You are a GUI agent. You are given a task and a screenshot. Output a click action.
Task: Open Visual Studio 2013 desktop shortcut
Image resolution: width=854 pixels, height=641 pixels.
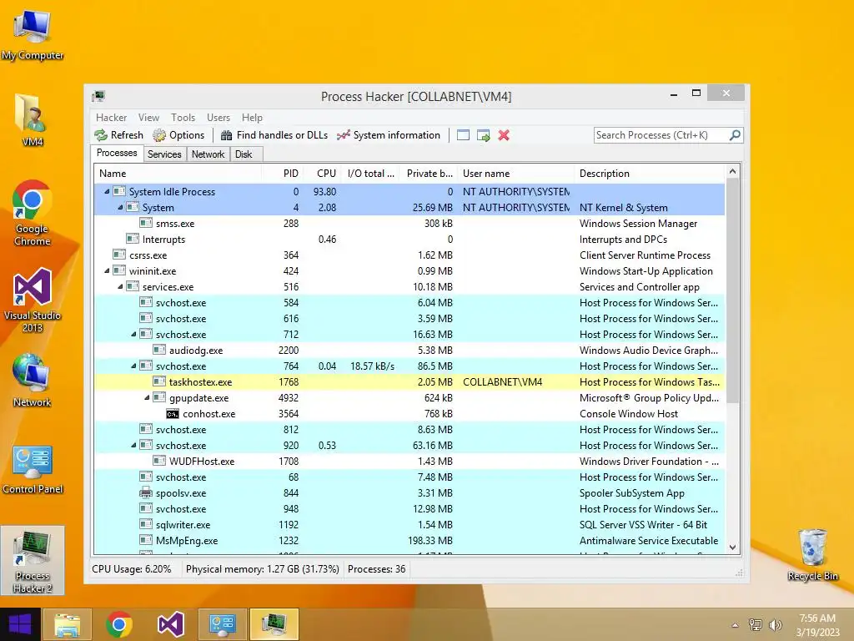(x=33, y=300)
